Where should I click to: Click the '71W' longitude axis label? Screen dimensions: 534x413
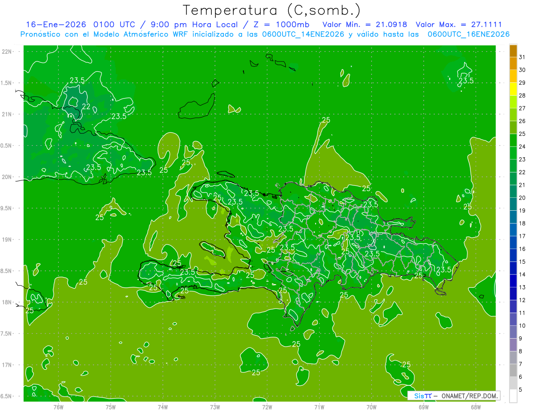coord(319,407)
